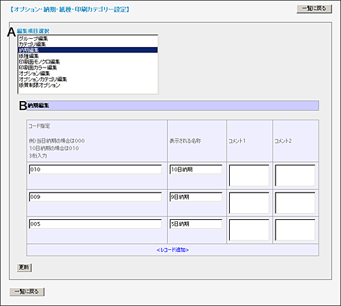Focus the code field containing 009

coord(95,197)
